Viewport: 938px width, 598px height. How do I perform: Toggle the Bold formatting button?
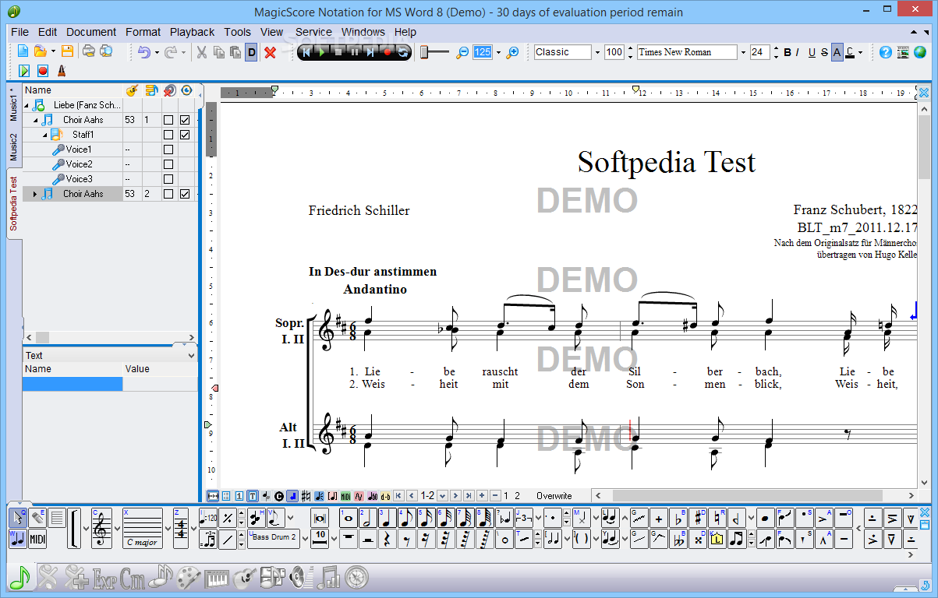tap(788, 52)
